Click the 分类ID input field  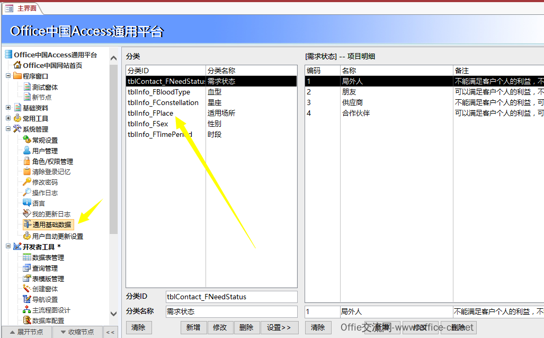[231, 297]
